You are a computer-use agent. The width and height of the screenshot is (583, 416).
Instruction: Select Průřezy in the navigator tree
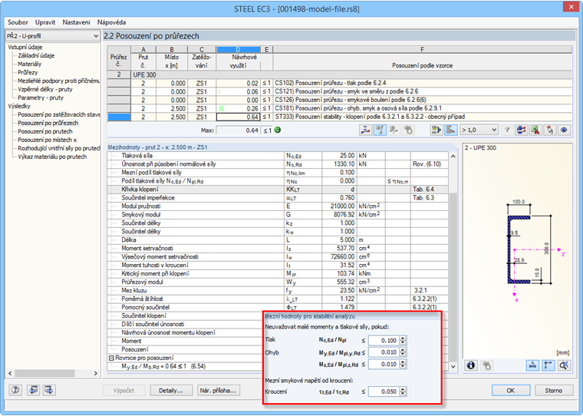[28, 73]
